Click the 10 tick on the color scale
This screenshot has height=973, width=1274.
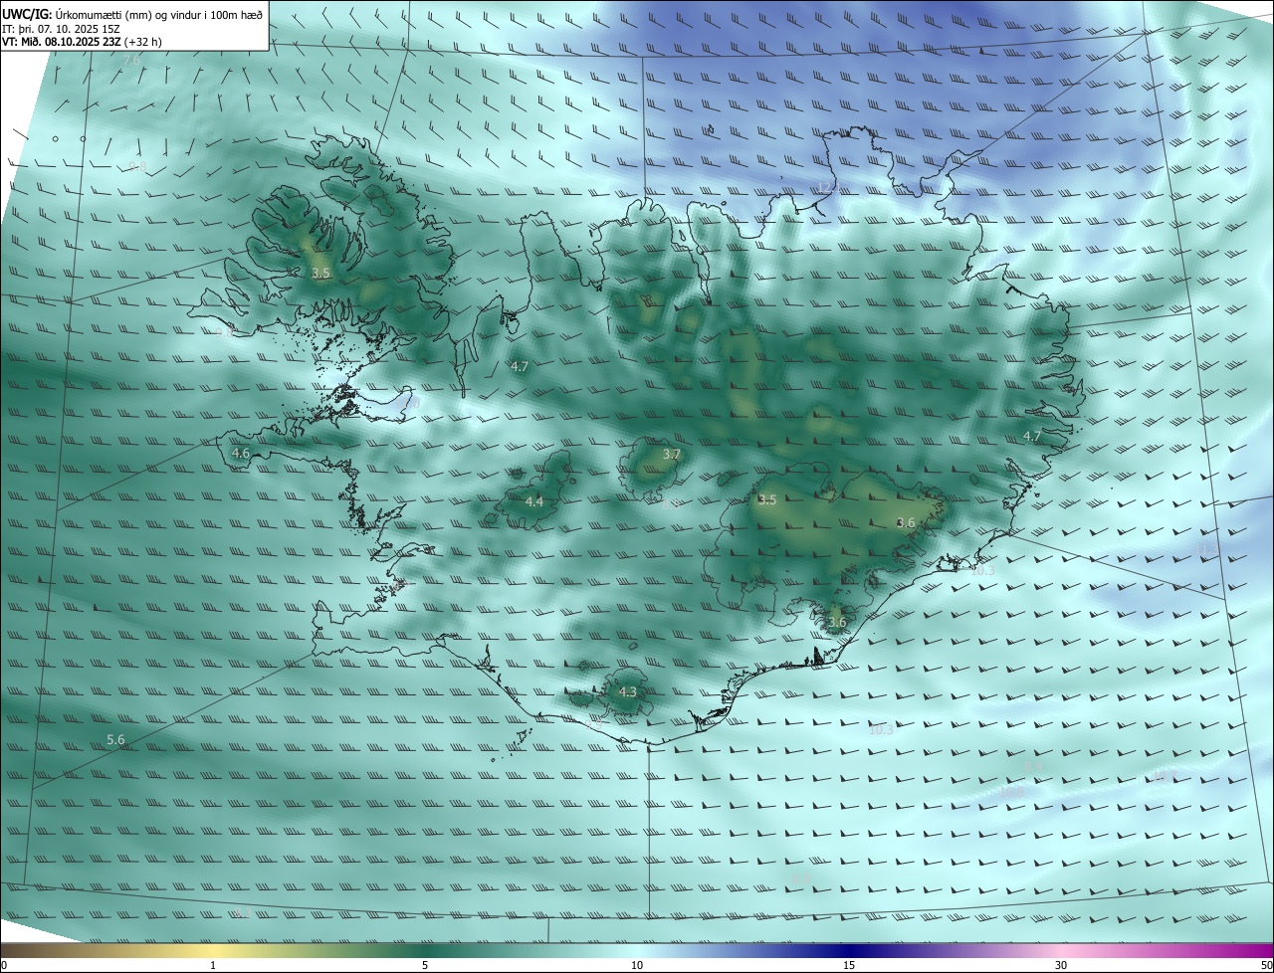point(637,965)
